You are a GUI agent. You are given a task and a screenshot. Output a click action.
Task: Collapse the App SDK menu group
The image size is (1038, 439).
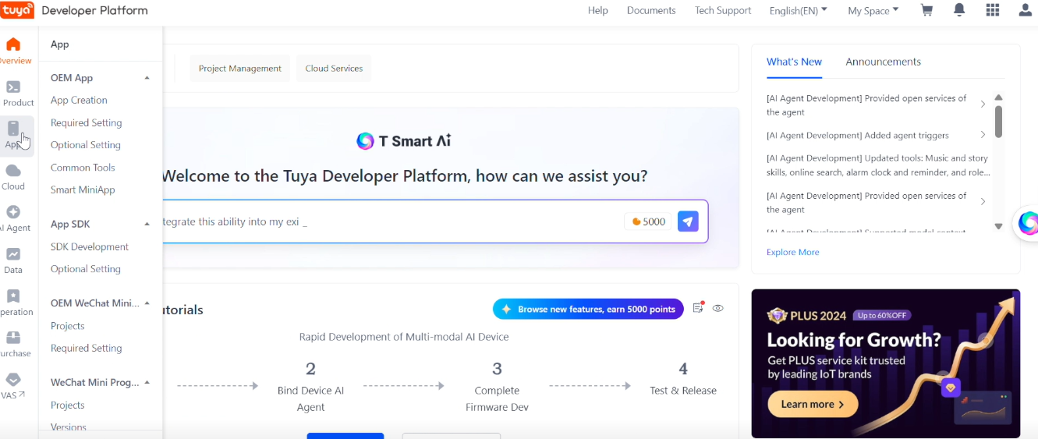coord(147,224)
